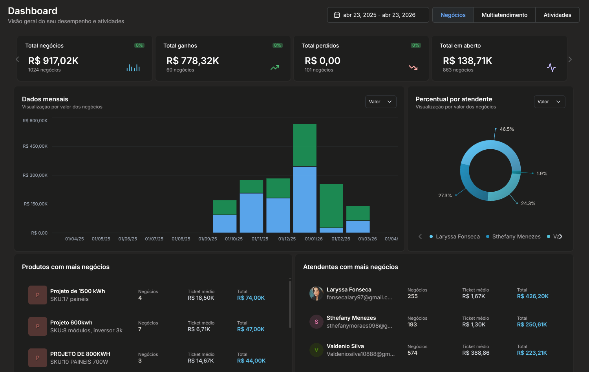Open the Valor dropdown in Dados mensais

[380, 102]
